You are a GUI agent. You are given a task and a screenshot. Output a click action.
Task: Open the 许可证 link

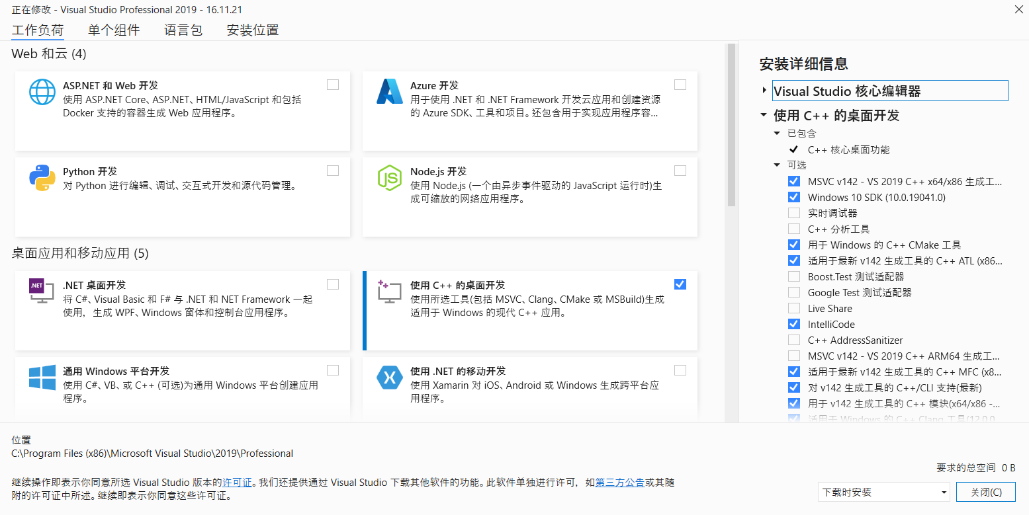pyautogui.click(x=237, y=483)
